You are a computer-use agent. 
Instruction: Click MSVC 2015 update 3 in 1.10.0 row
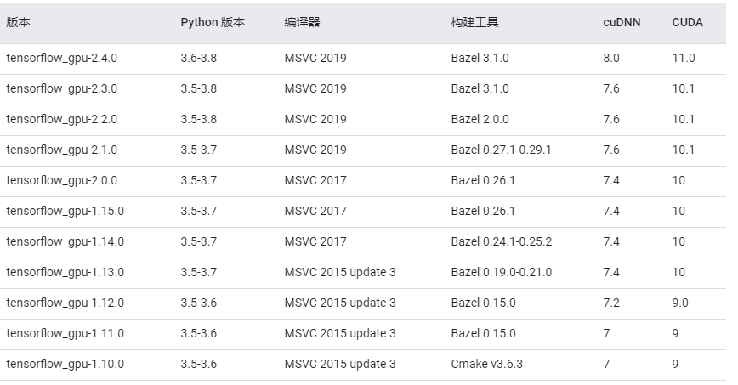340,364
